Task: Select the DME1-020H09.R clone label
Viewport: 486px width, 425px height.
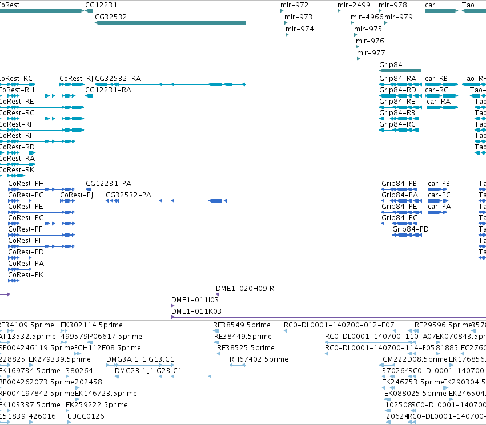Action: point(245,289)
